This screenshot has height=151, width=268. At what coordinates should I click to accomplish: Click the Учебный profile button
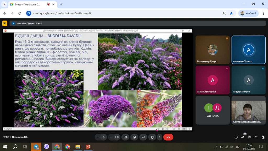coord(248,13)
